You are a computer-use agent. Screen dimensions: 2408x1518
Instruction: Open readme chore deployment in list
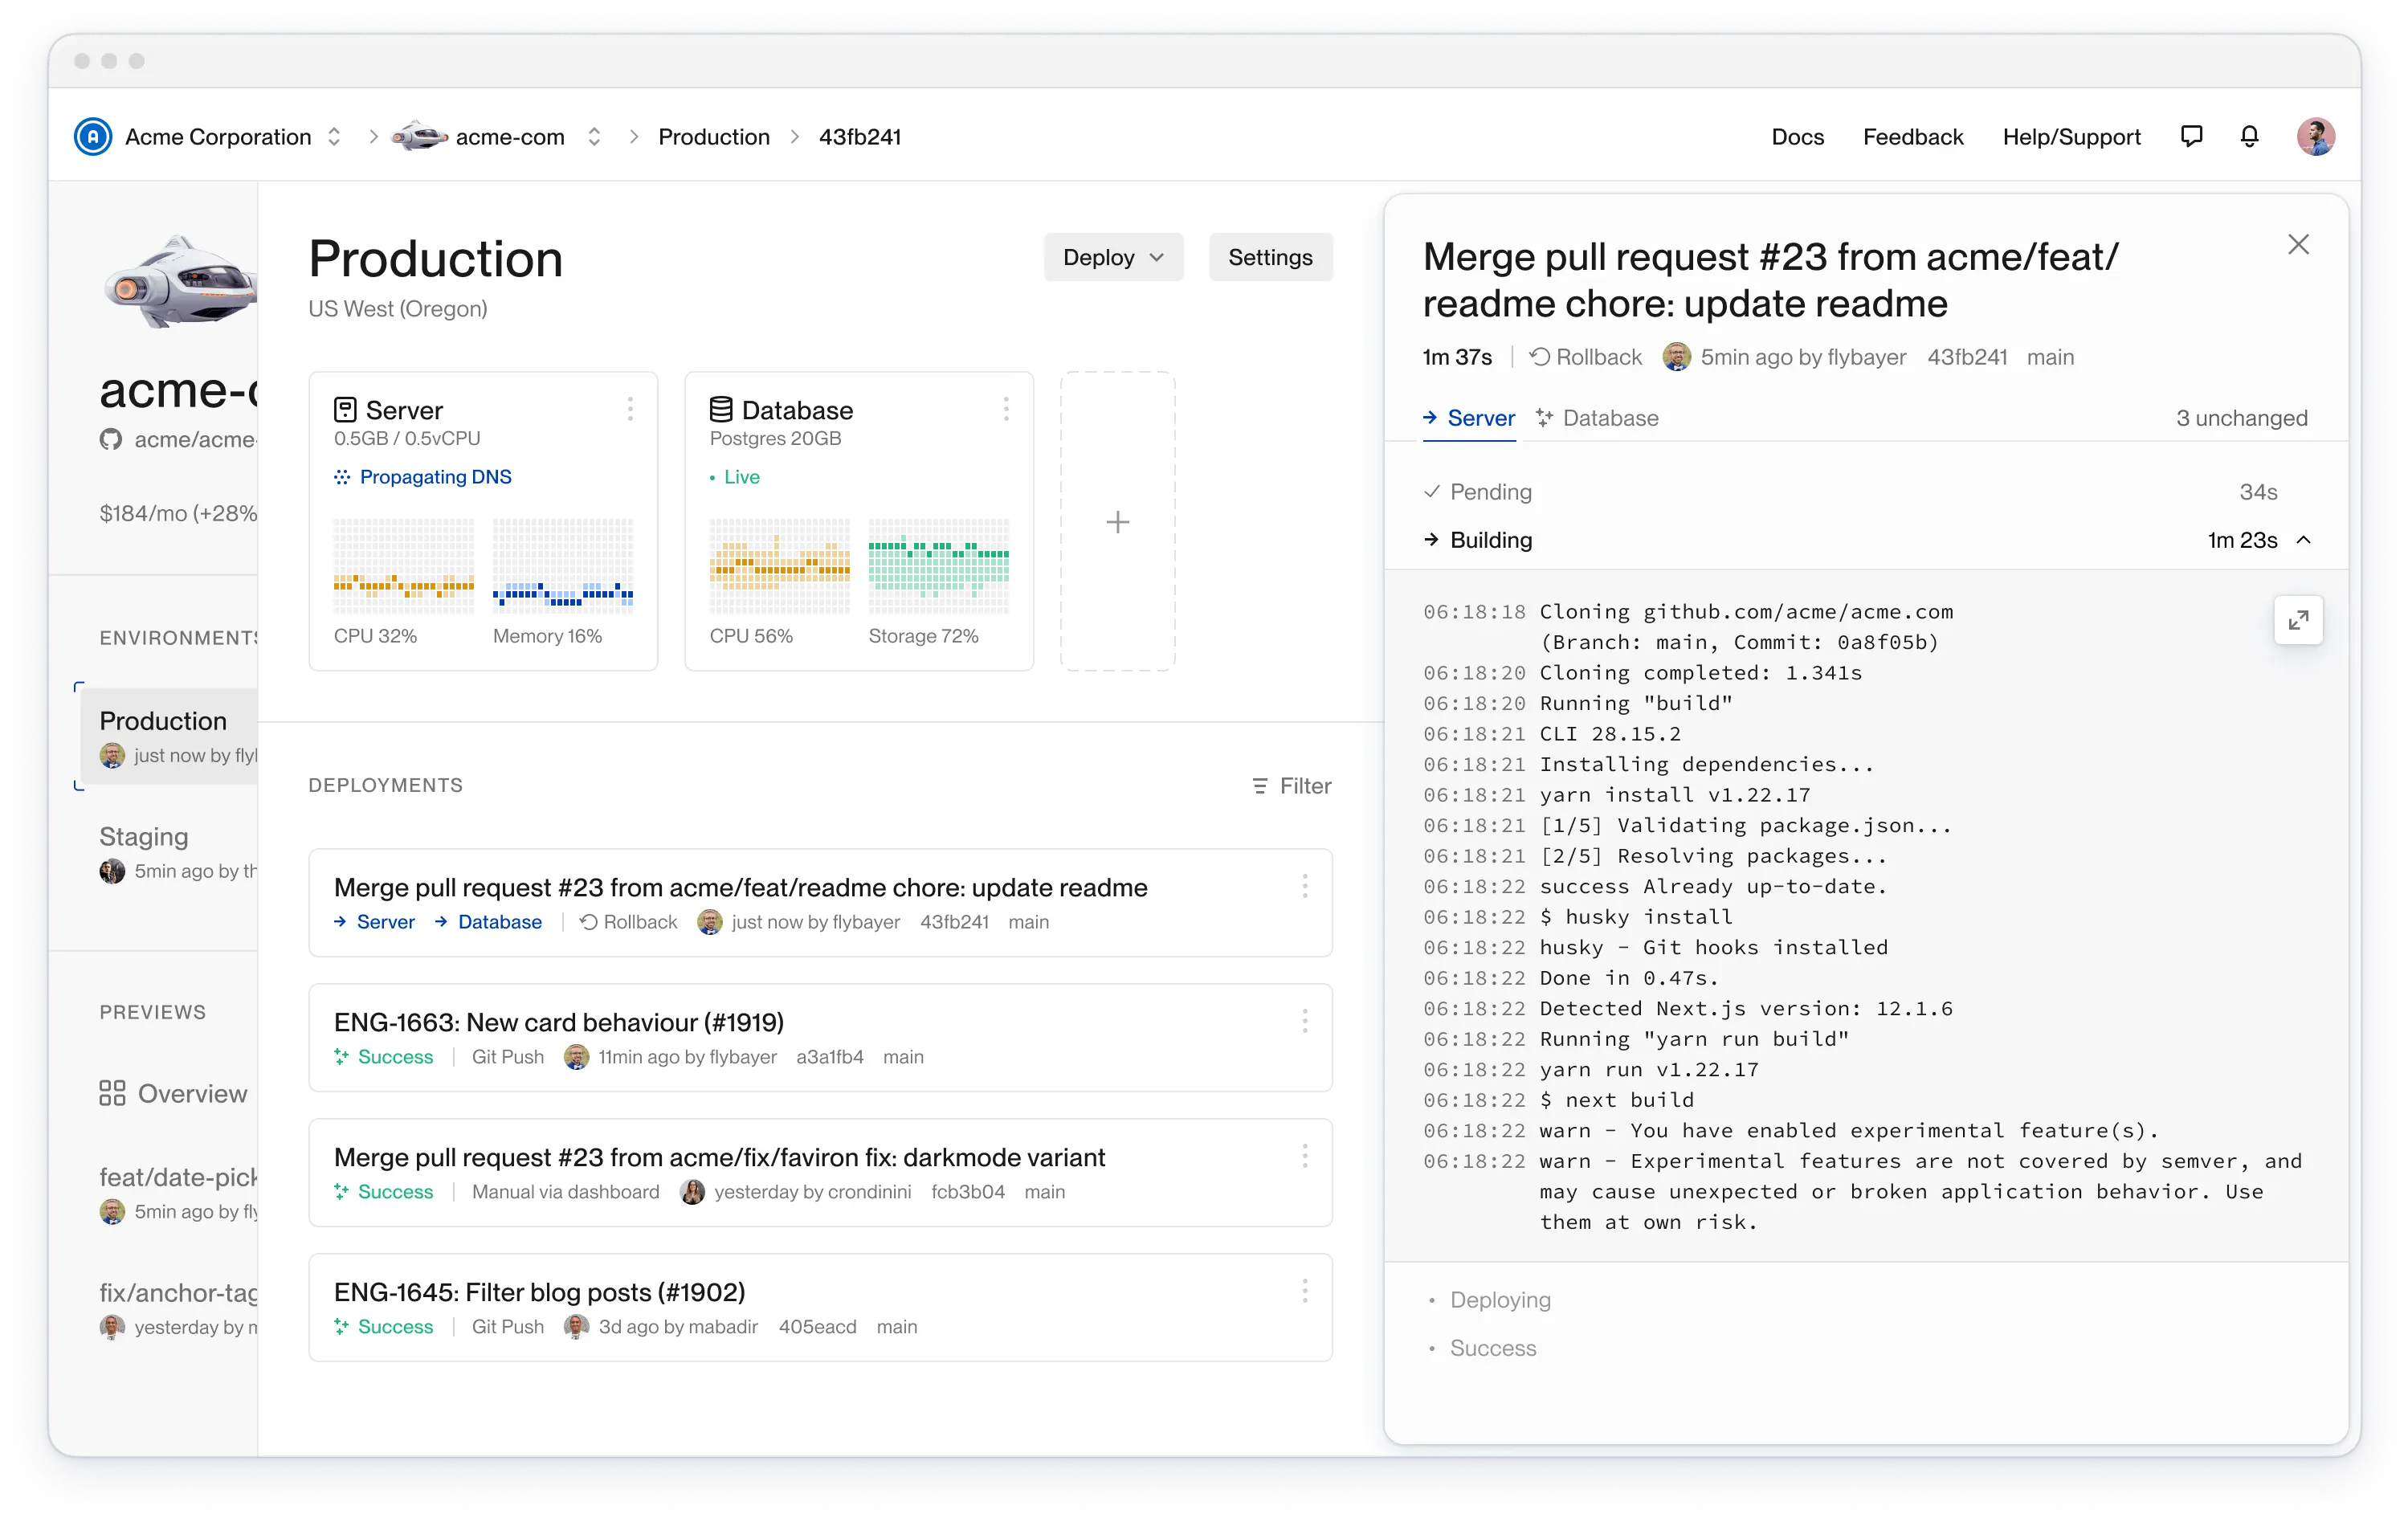click(x=820, y=902)
